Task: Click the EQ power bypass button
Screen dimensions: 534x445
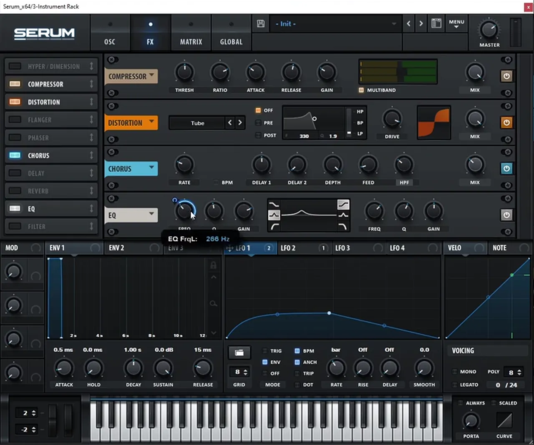Action: [506, 215]
